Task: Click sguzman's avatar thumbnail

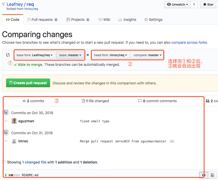Action: [x=14, y=121]
